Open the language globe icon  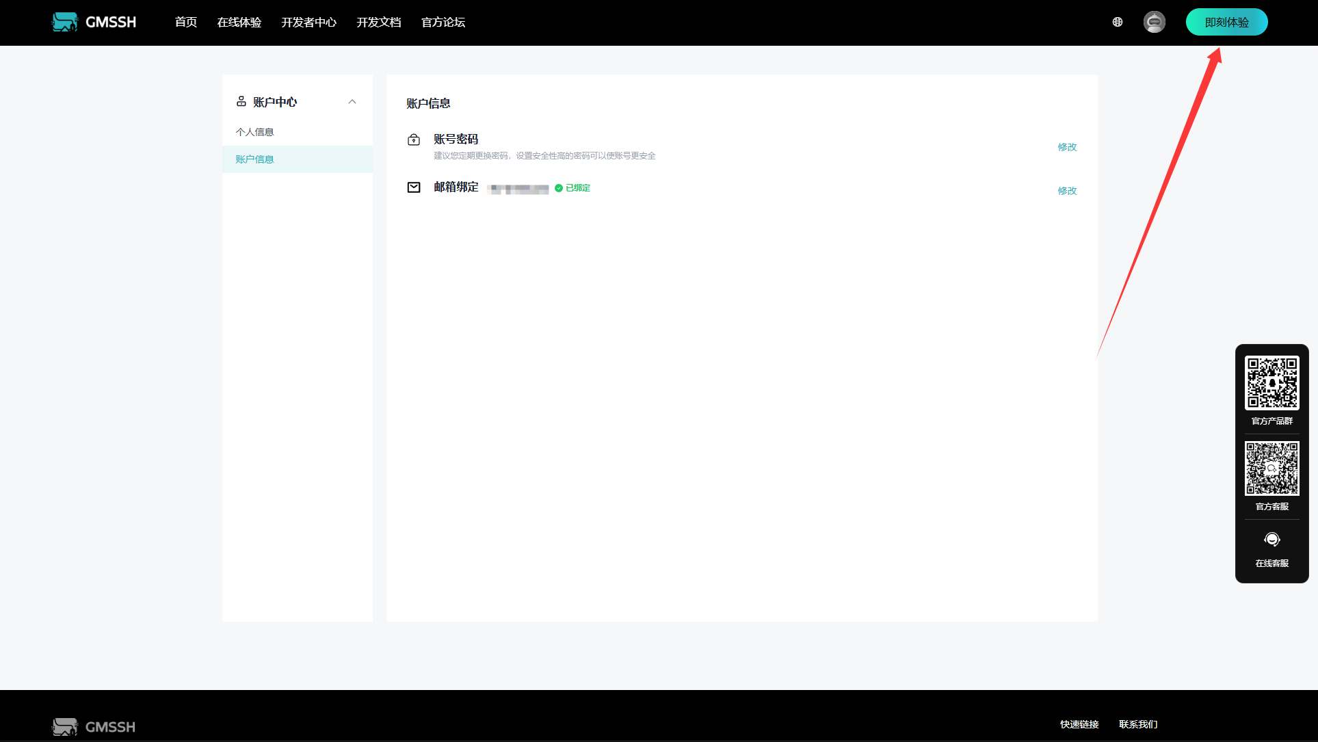pyautogui.click(x=1117, y=22)
